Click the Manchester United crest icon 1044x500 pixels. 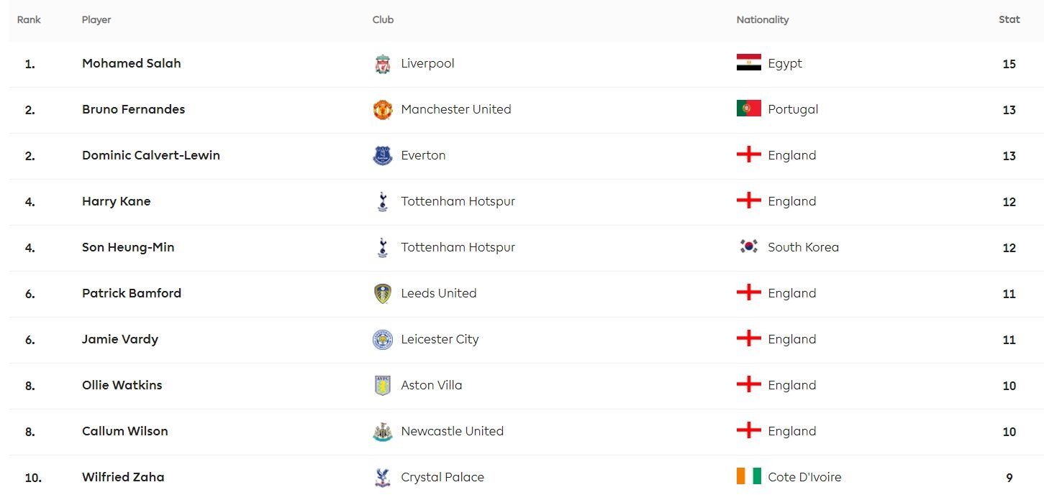(383, 110)
